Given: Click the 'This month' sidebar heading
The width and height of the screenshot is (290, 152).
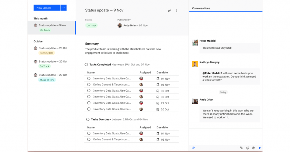Looking at the screenshot, I should coord(40,18).
